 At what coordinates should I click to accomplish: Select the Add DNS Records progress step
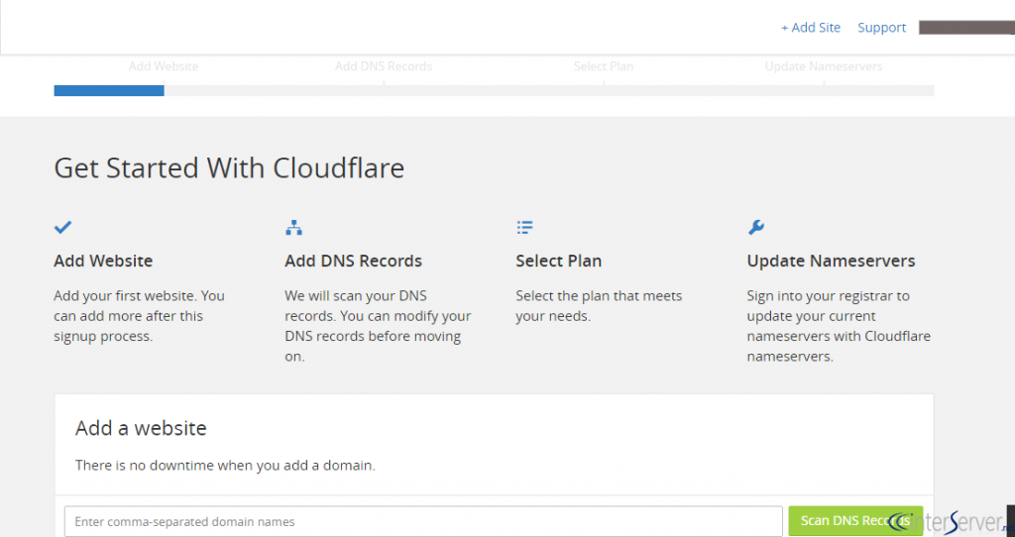pyautogui.click(x=384, y=66)
